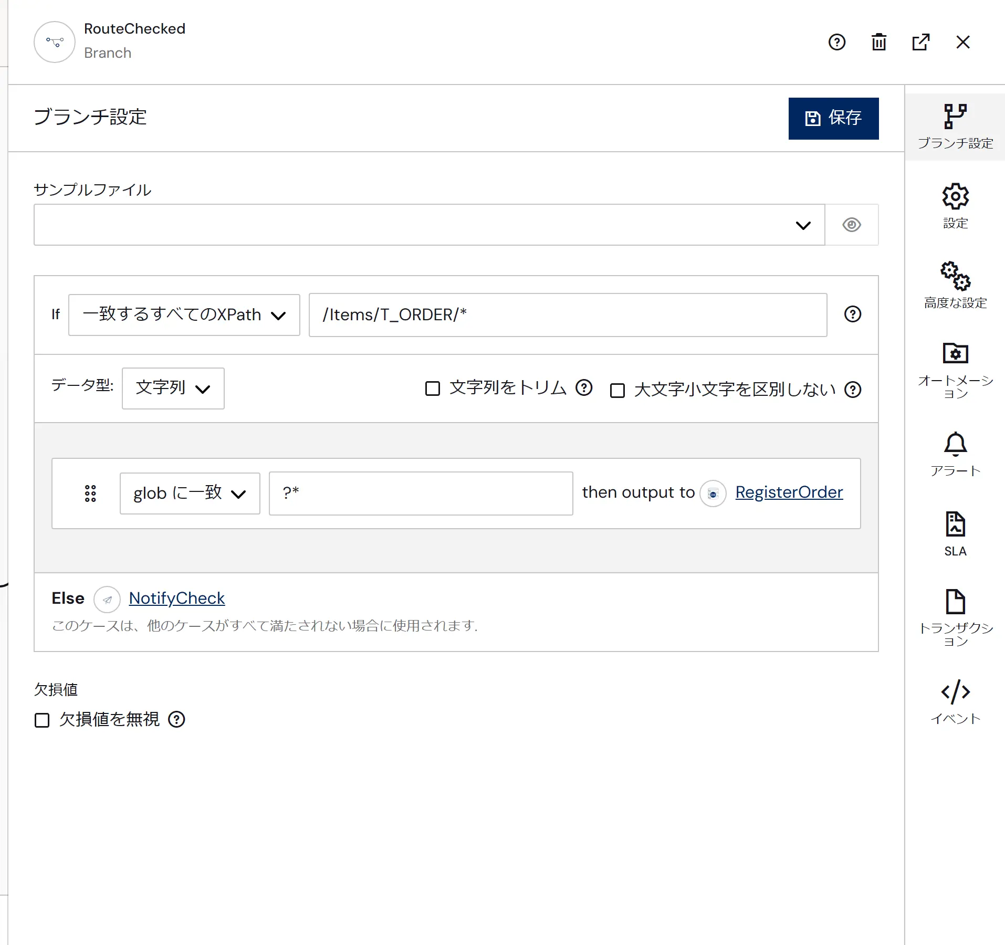Open help icon beside XPath field
This screenshot has height=945, width=1005.
(x=852, y=314)
